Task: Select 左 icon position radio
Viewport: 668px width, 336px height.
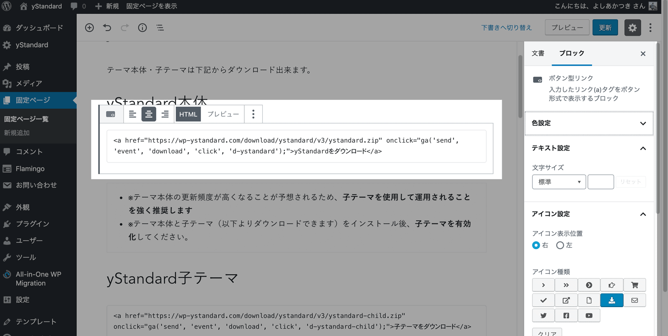Action: point(560,245)
